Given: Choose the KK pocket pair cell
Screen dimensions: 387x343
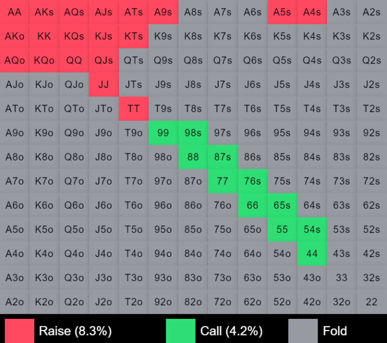Looking at the screenshot, I should click(44, 36).
